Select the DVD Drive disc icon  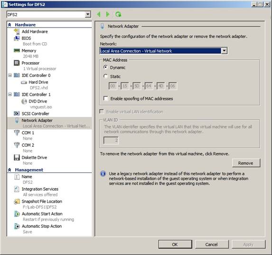tap(24, 101)
